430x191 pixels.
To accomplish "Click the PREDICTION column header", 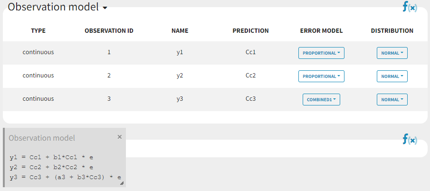I will tap(250, 31).
